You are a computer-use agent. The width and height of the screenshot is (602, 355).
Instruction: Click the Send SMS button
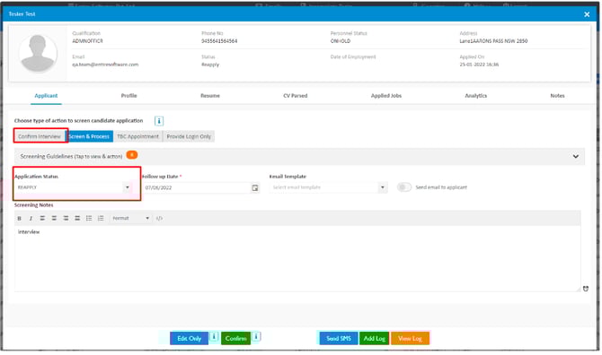click(x=338, y=339)
